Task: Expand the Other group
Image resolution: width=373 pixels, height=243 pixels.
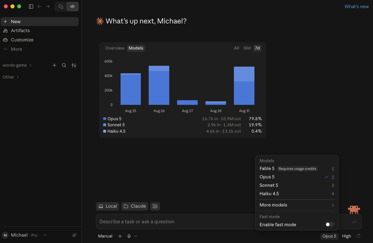Action: click(x=11, y=77)
